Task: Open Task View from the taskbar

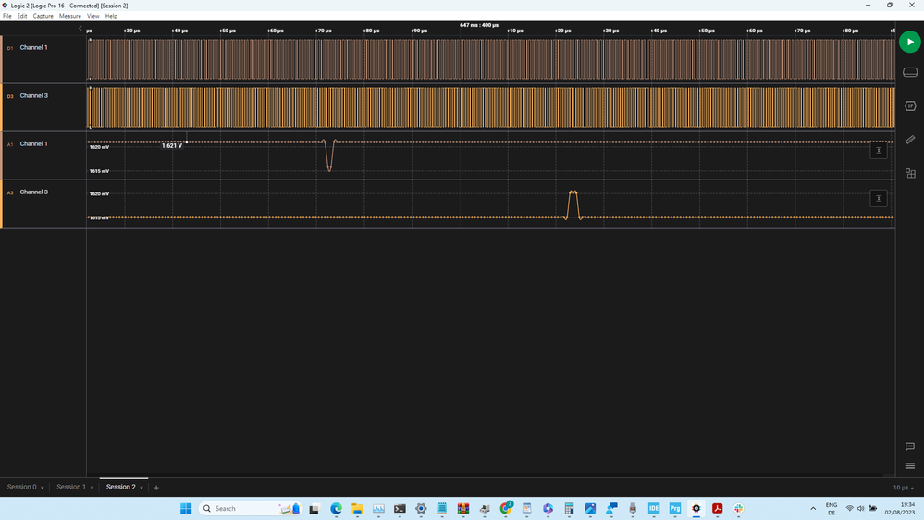Action: click(x=314, y=508)
